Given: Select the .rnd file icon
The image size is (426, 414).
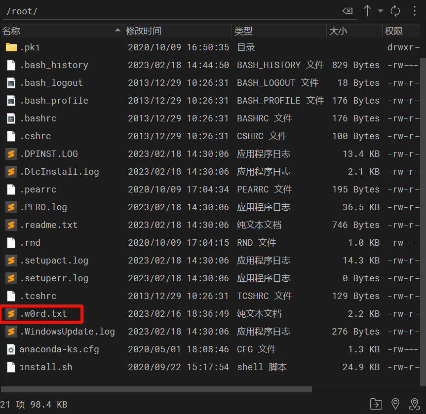Looking at the screenshot, I should [11, 243].
